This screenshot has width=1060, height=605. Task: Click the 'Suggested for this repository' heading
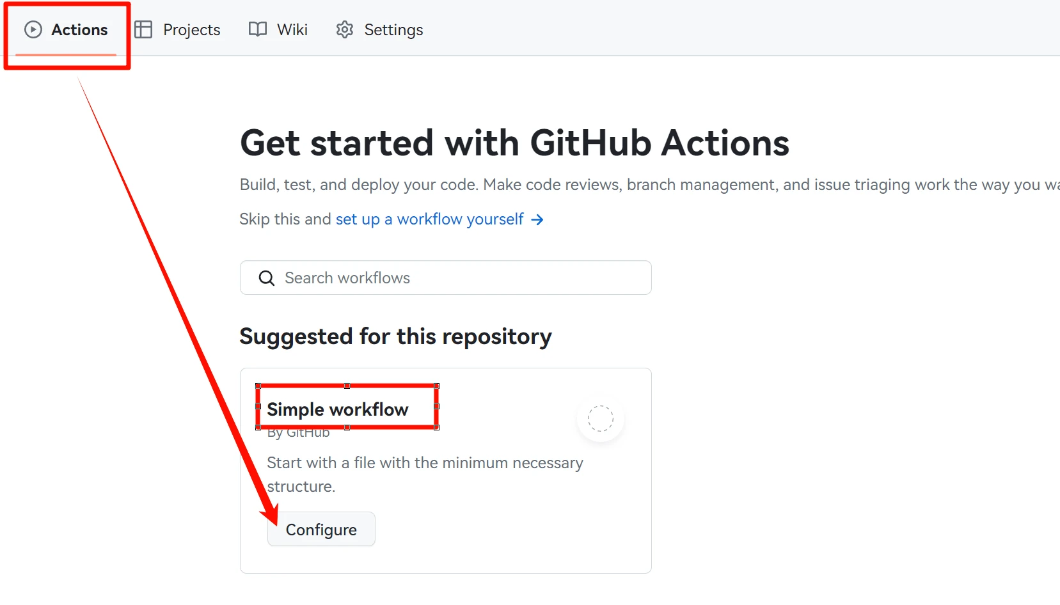pyautogui.click(x=395, y=336)
